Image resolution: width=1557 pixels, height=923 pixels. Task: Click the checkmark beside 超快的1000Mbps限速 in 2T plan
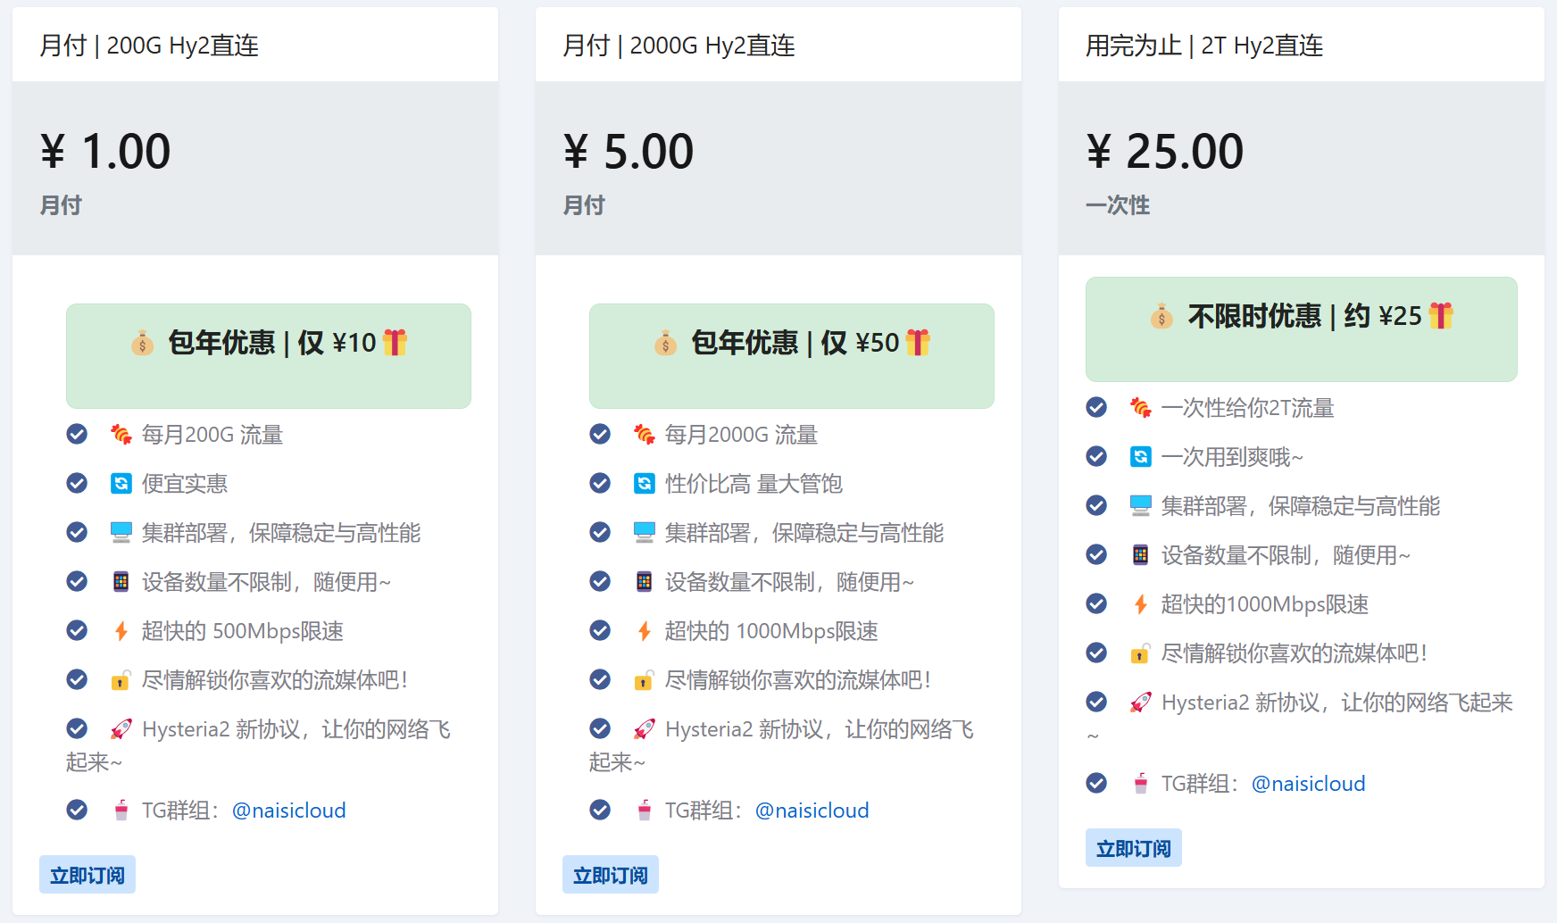click(x=1096, y=603)
